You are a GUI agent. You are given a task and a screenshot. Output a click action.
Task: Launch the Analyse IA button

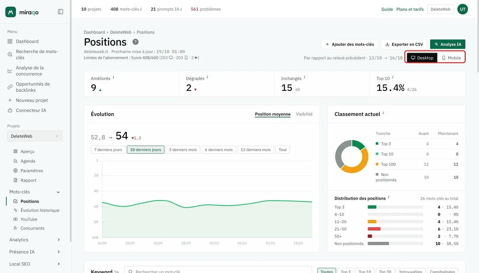click(448, 44)
